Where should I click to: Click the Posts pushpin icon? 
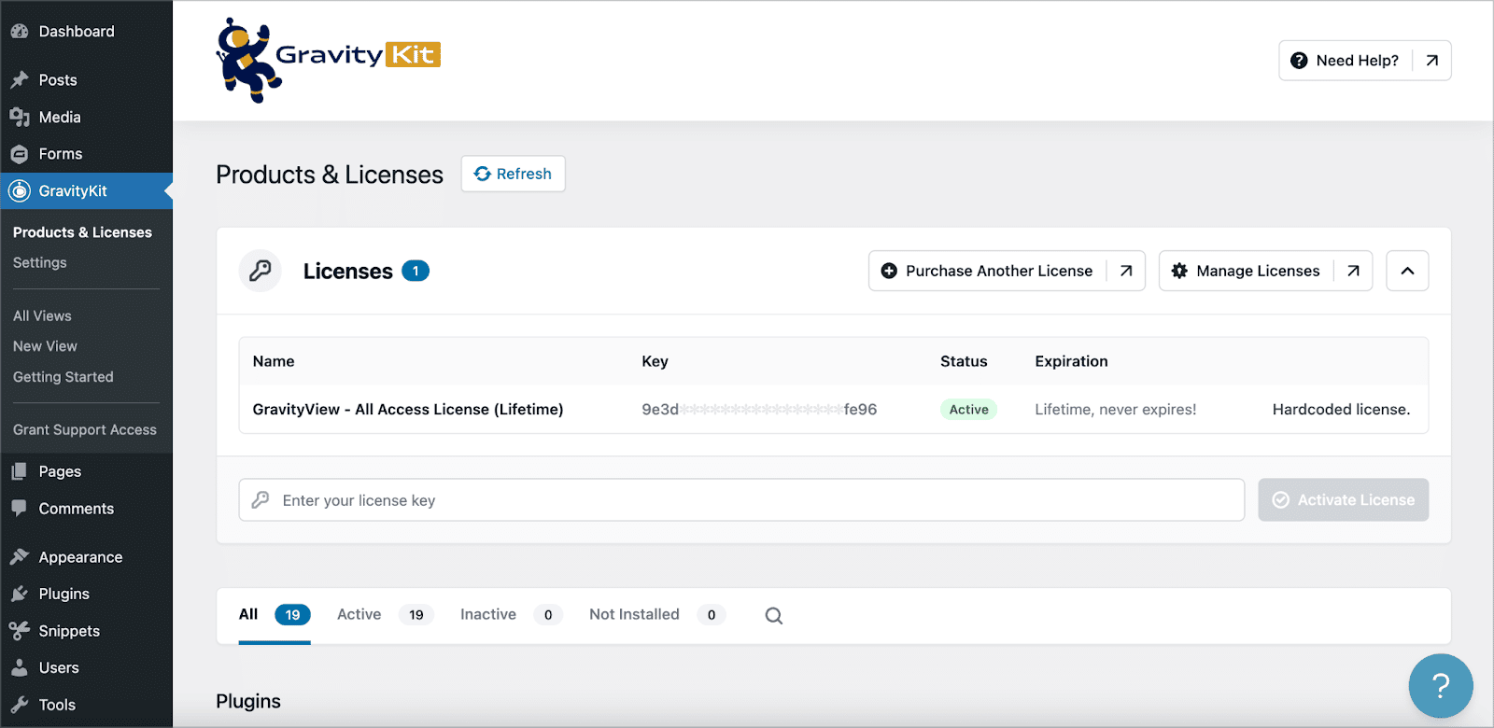click(x=20, y=80)
